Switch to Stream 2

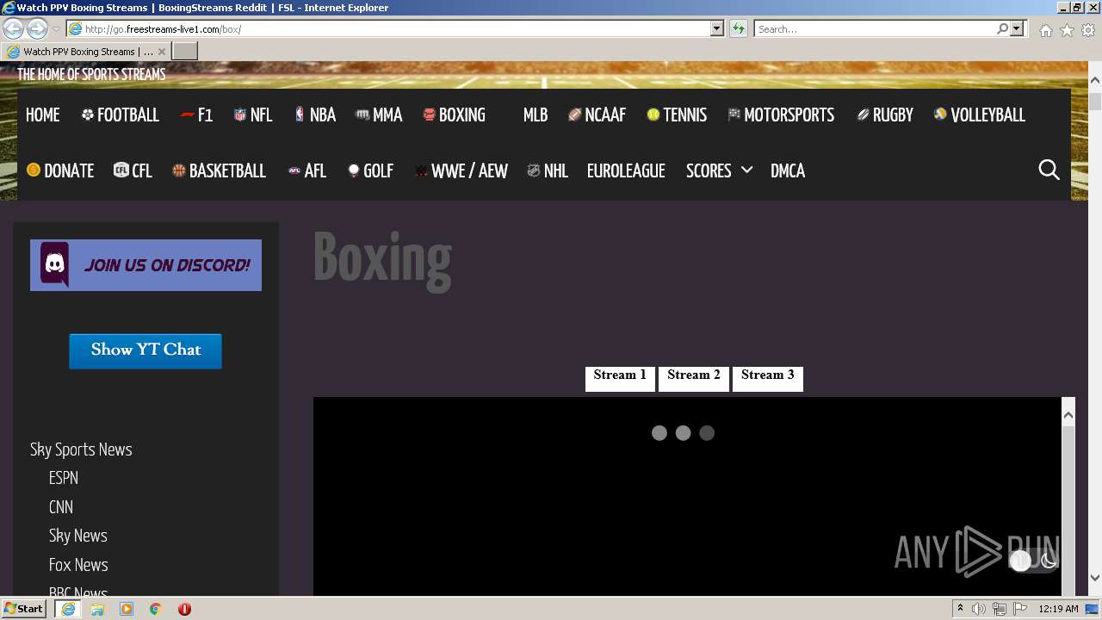[694, 379]
